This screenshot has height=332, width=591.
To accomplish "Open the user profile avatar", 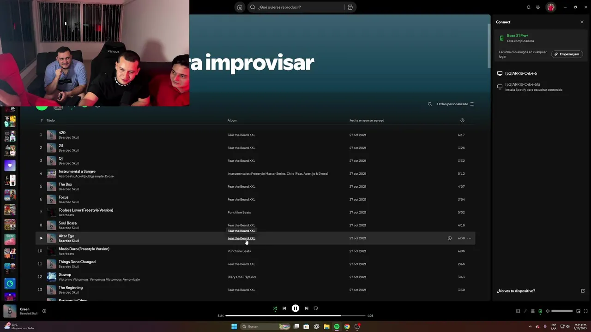I will coord(550,7).
